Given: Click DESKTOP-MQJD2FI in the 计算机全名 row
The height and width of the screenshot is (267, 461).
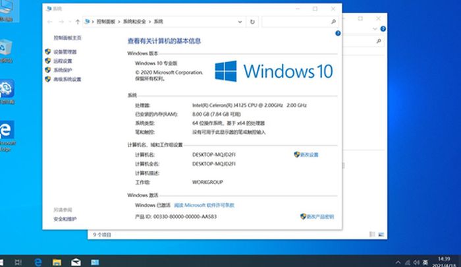Looking at the screenshot, I should coord(214,164).
